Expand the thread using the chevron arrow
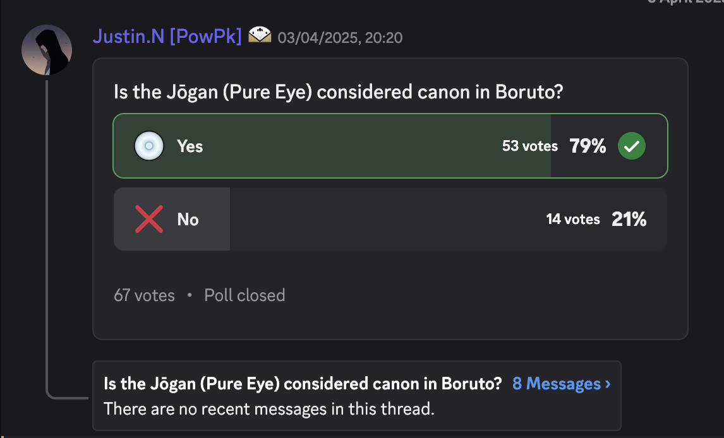Image resolution: width=724 pixels, height=438 pixels. (608, 384)
